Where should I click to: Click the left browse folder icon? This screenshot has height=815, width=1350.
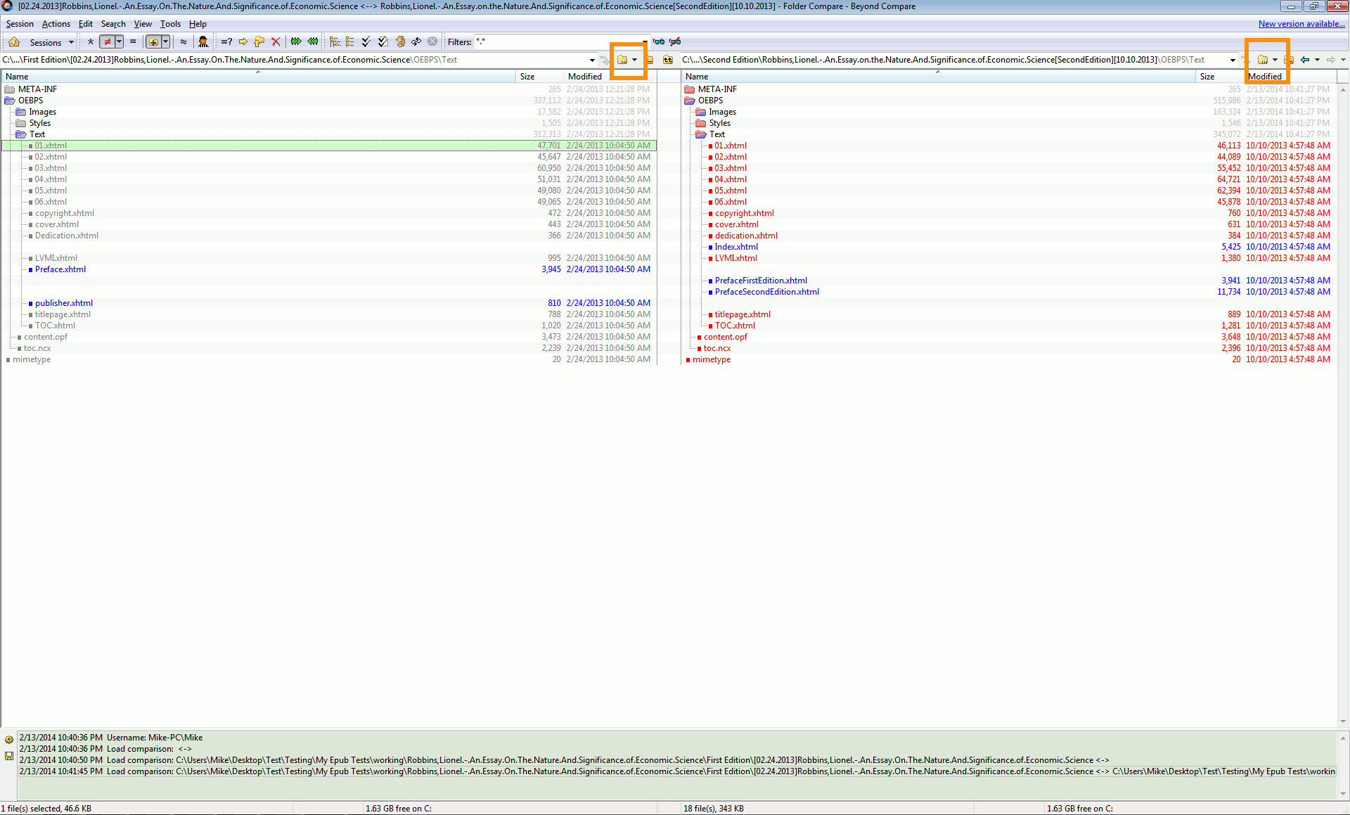pos(622,60)
